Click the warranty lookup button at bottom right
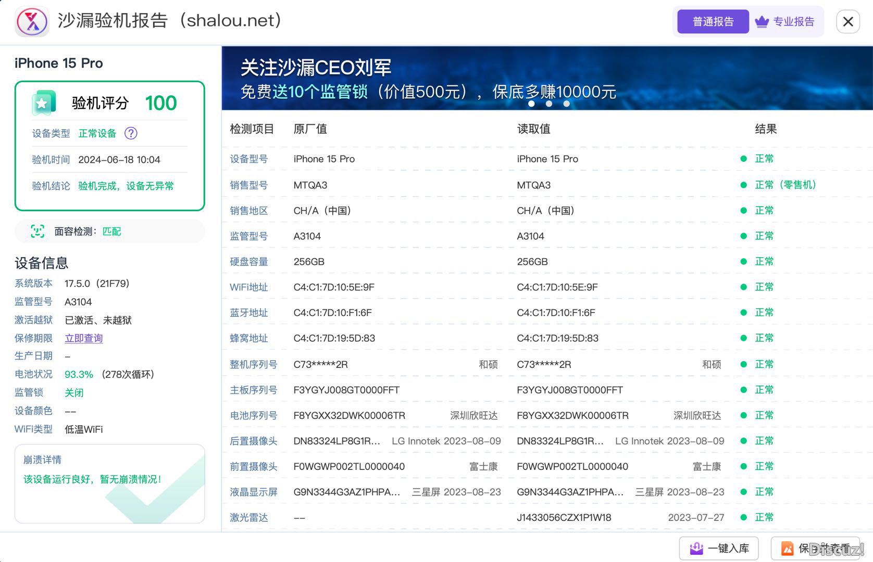This screenshot has height=562, width=873. [x=816, y=548]
